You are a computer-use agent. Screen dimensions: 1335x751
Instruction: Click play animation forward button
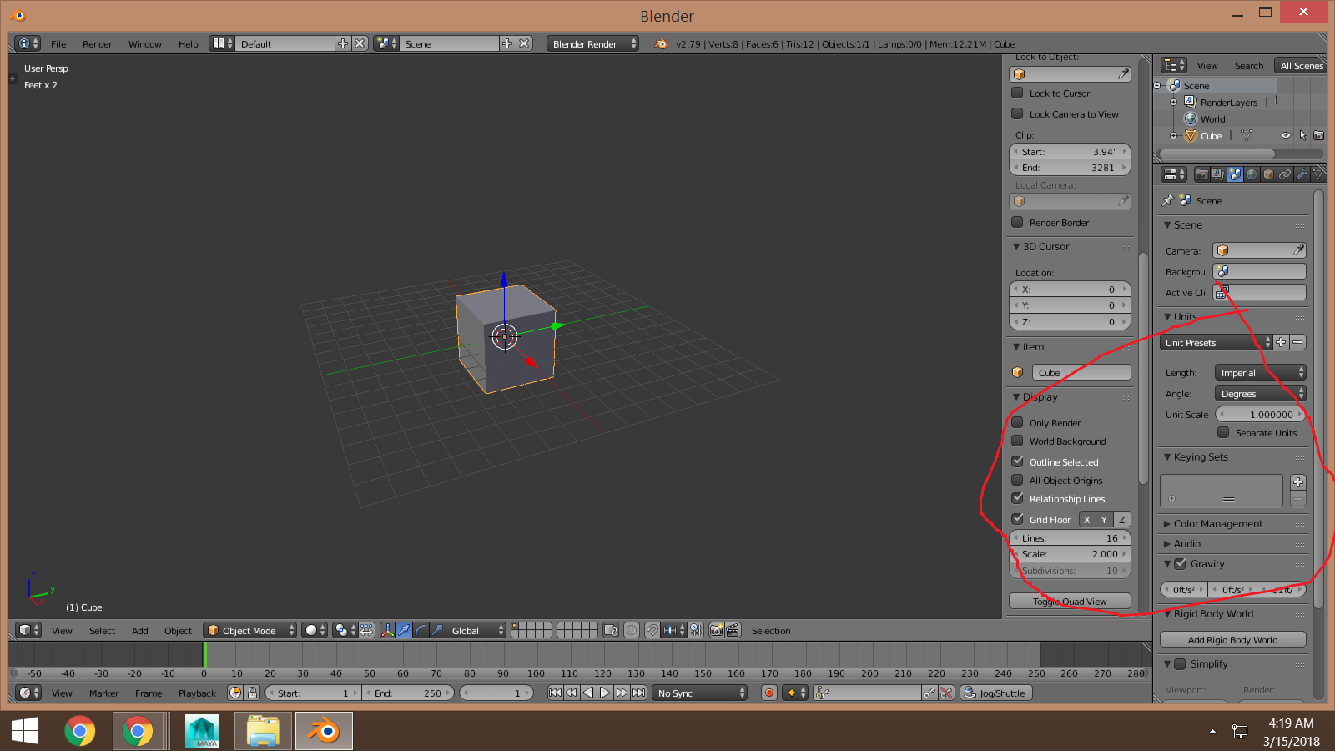coord(605,693)
